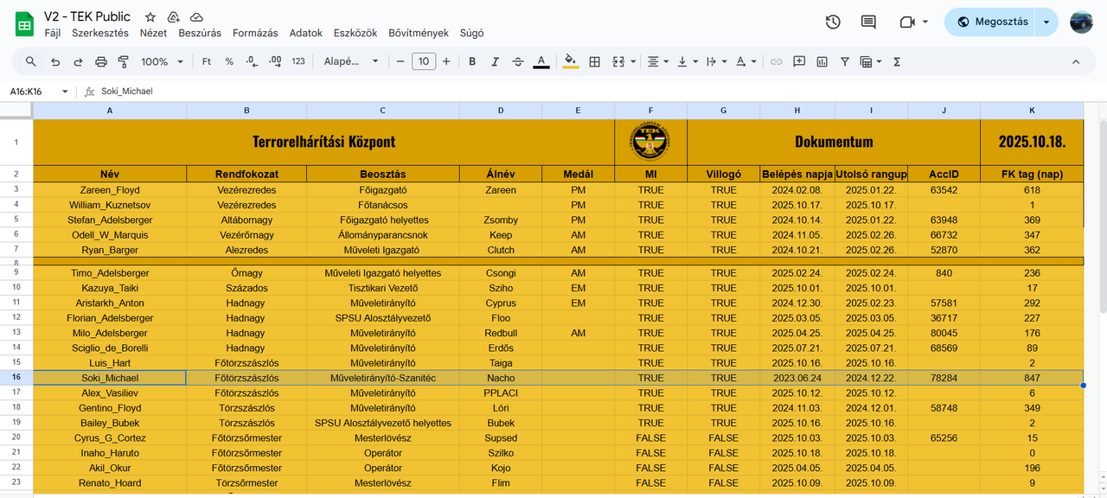The height and width of the screenshot is (498, 1107).
Task: Open vertical align dropdown
Action: coord(688,61)
